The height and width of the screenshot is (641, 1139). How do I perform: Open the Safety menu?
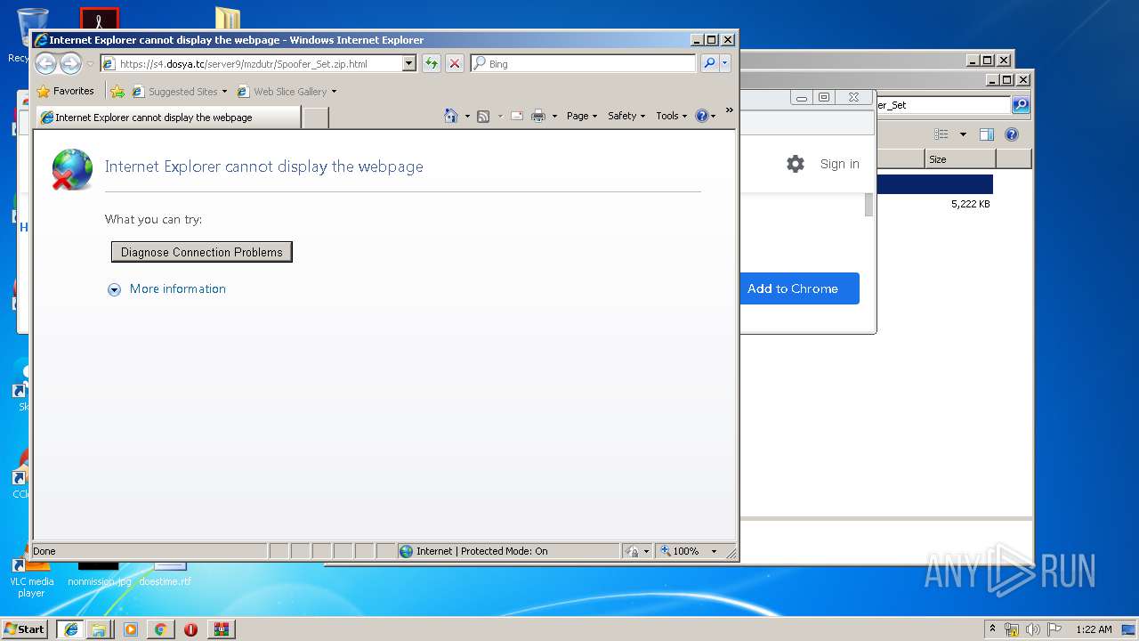click(x=626, y=116)
